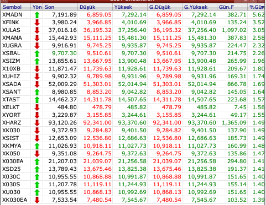This screenshot has height=205, width=266.
Task: Select the XSIZM symbol cell
Action: click(x=16, y=61)
